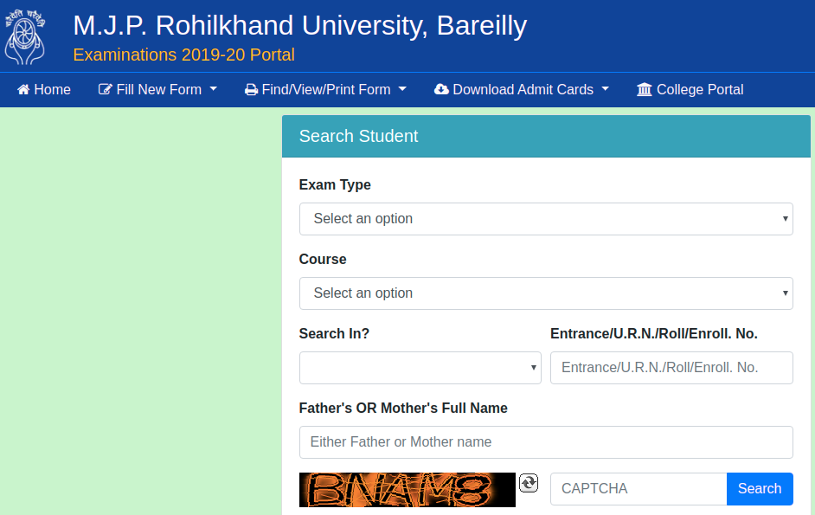The width and height of the screenshot is (815, 515).
Task: Click the Father's OR Mother's Full Name label
Action: [403, 408]
